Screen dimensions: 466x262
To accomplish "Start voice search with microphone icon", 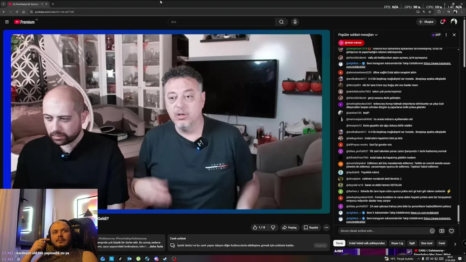I will pyautogui.click(x=295, y=22).
